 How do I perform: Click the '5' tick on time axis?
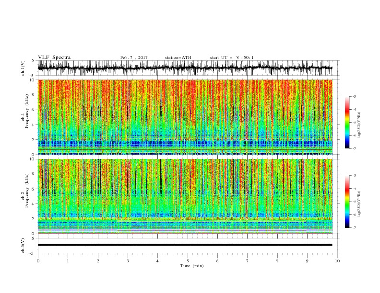point(188,261)
